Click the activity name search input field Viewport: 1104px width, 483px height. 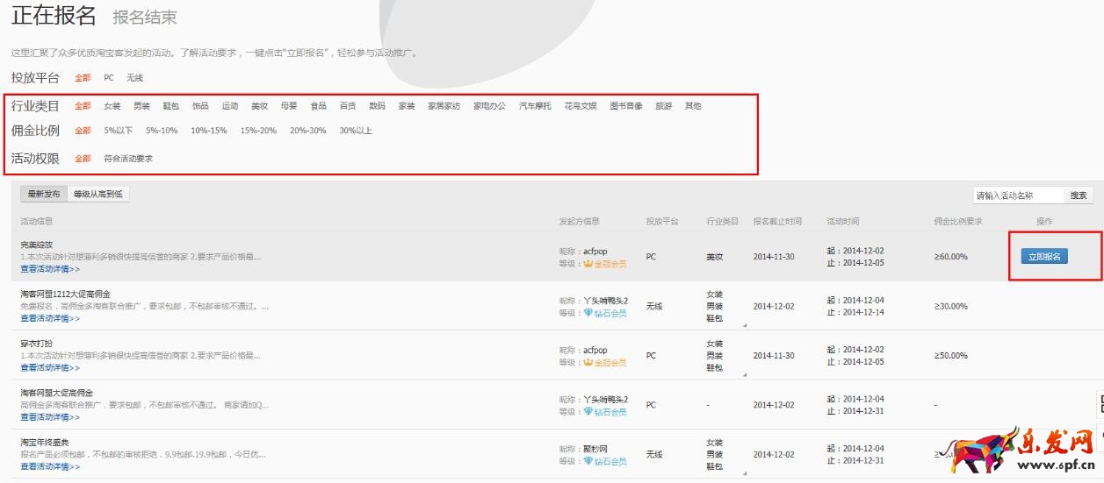pyautogui.click(x=1019, y=195)
